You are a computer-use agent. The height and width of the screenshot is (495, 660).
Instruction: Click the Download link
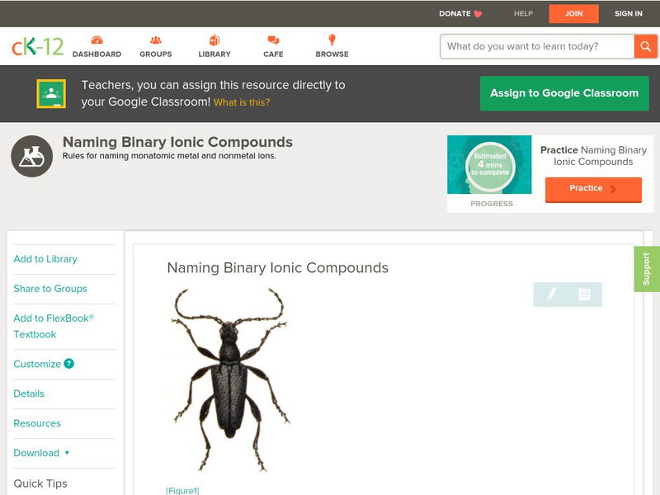point(36,453)
